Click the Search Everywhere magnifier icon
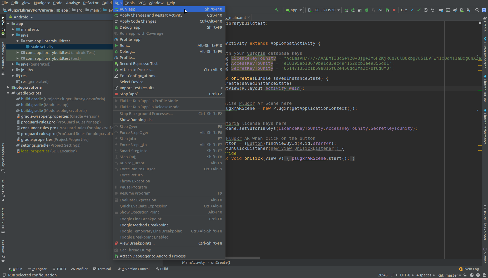488x278 pixels. coord(477,10)
